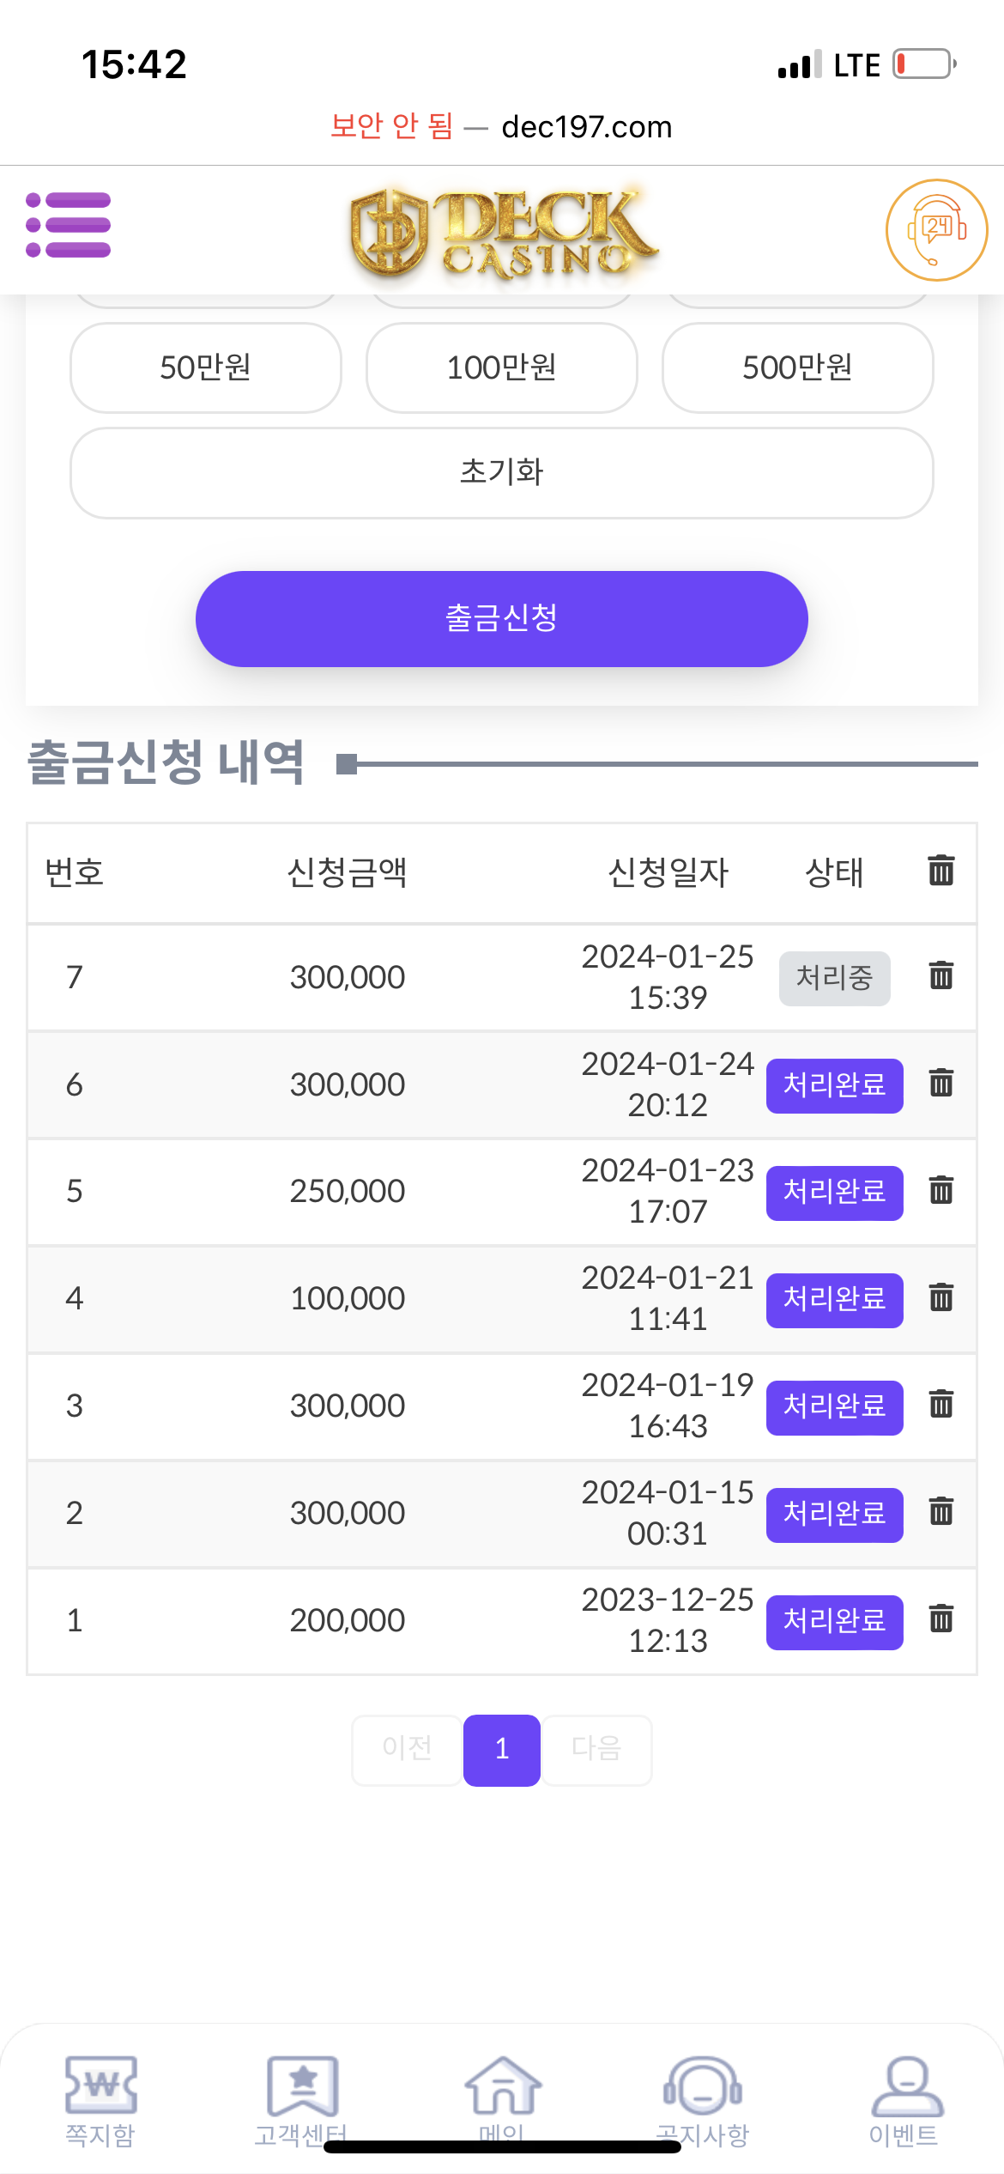Delete the 2023-12-25 withdrawal entry
This screenshot has height=2174, width=1004.
(x=940, y=1619)
